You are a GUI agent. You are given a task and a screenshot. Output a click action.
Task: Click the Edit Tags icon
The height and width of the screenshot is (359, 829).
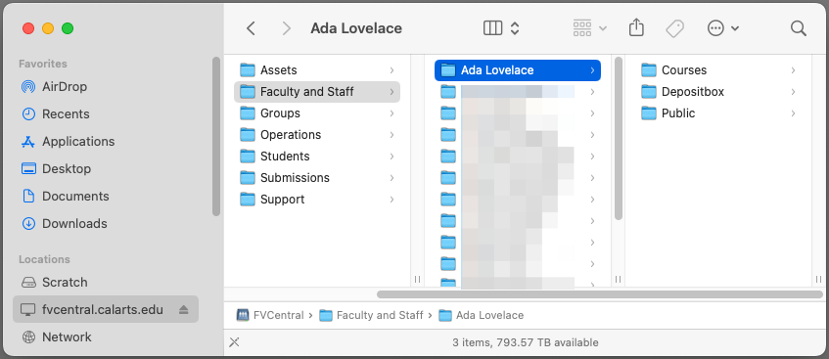pos(674,28)
